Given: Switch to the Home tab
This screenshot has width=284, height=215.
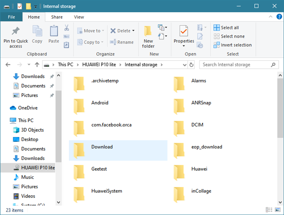Looking at the screenshot, I should [34, 17].
